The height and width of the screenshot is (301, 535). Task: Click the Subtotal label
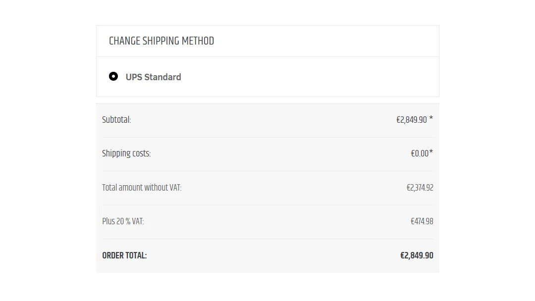pos(116,119)
